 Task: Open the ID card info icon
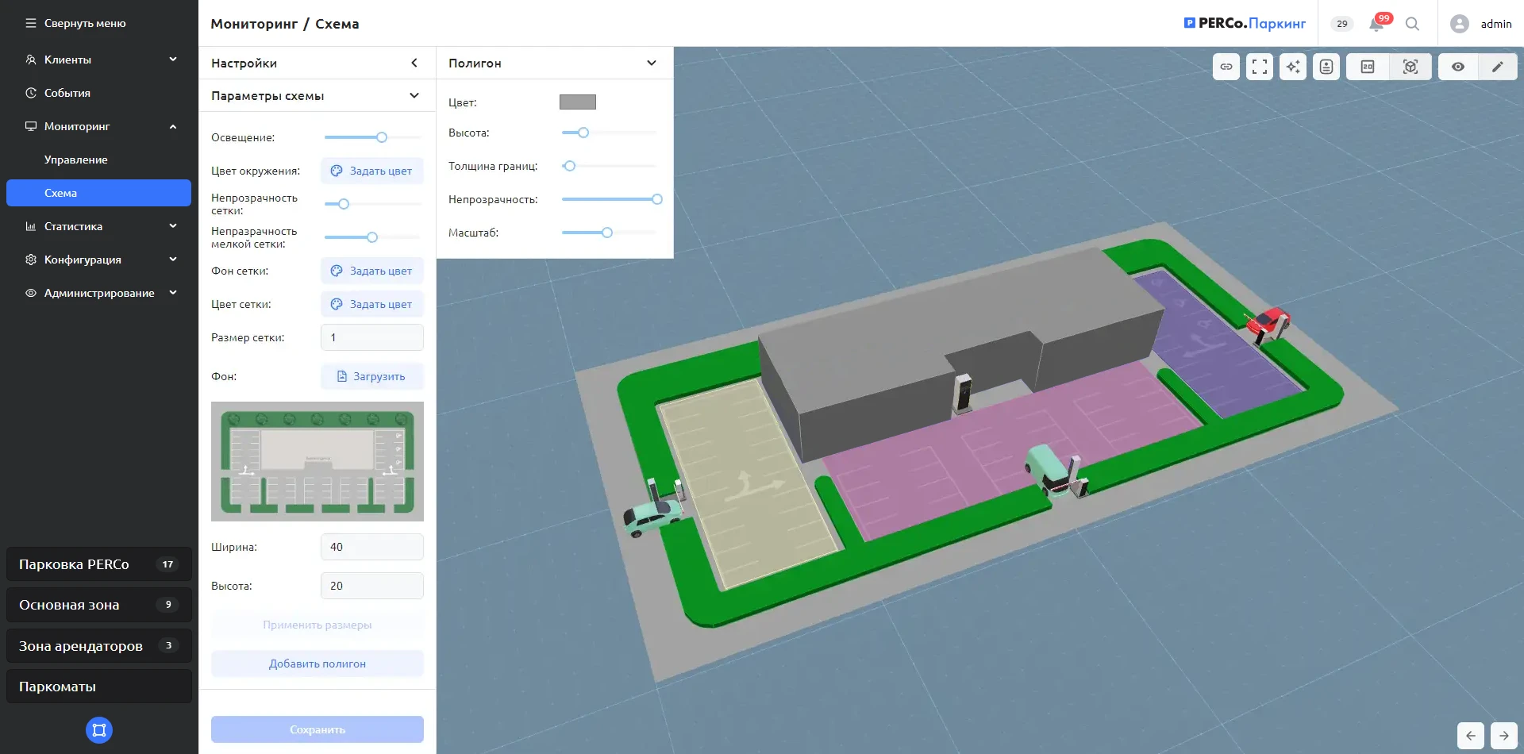pyautogui.click(x=1326, y=67)
